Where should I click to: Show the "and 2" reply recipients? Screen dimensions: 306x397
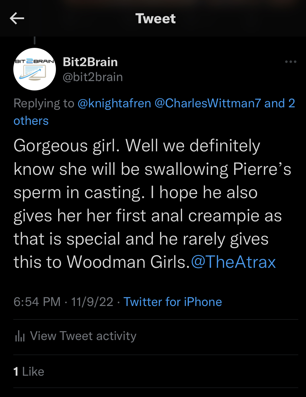(x=280, y=103)
